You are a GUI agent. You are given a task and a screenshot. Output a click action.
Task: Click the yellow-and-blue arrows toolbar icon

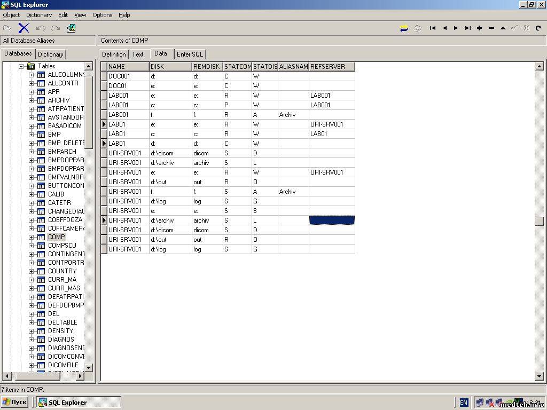pyautogui.click(x=404, y=28)
